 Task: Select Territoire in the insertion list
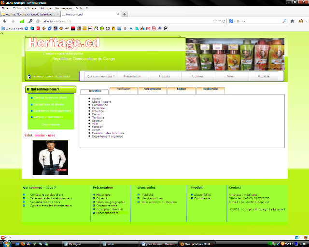(98, 118)
